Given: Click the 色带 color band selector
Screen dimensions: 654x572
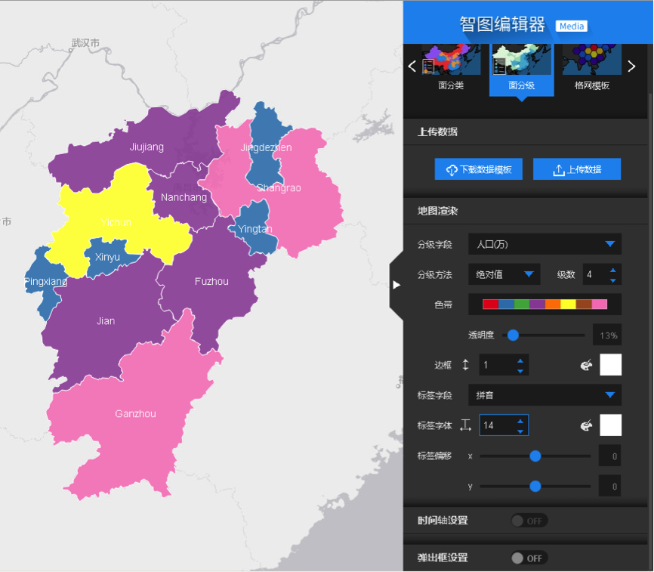Looking at the screenshot, I should coord(544,305).
